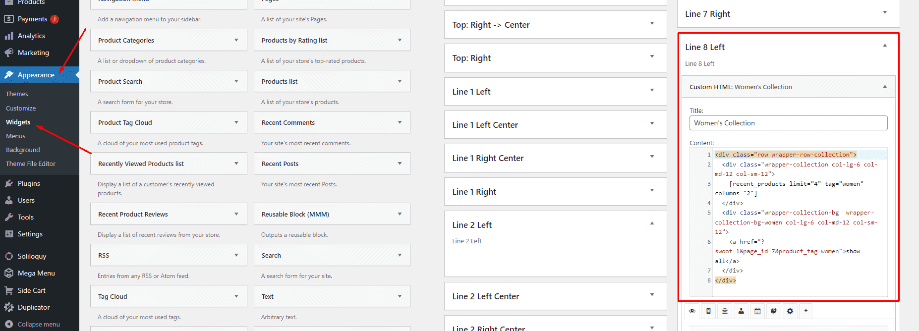This screenshot has height=331, width=919.
Task: Click the paint palette icon tab
Action: pos(774,311)
